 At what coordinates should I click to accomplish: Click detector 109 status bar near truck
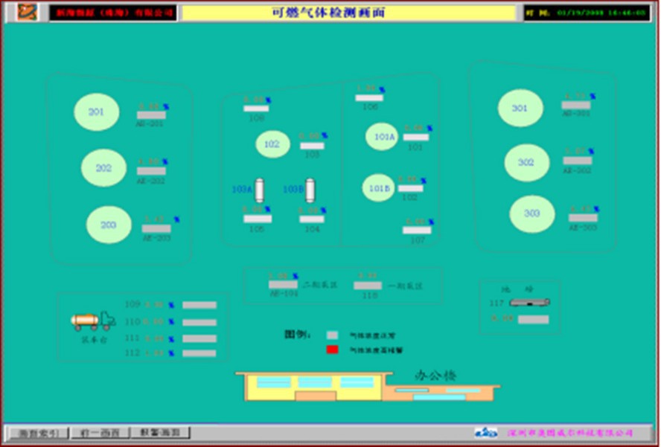pyautogui.click(x=199, y=305)
